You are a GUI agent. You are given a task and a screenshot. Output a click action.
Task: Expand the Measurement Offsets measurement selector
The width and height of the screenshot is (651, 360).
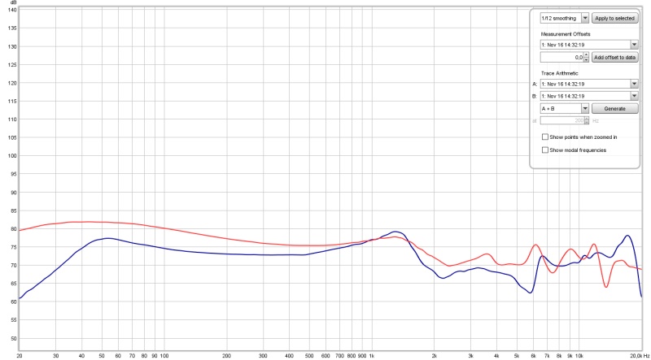tap(633, 45)
